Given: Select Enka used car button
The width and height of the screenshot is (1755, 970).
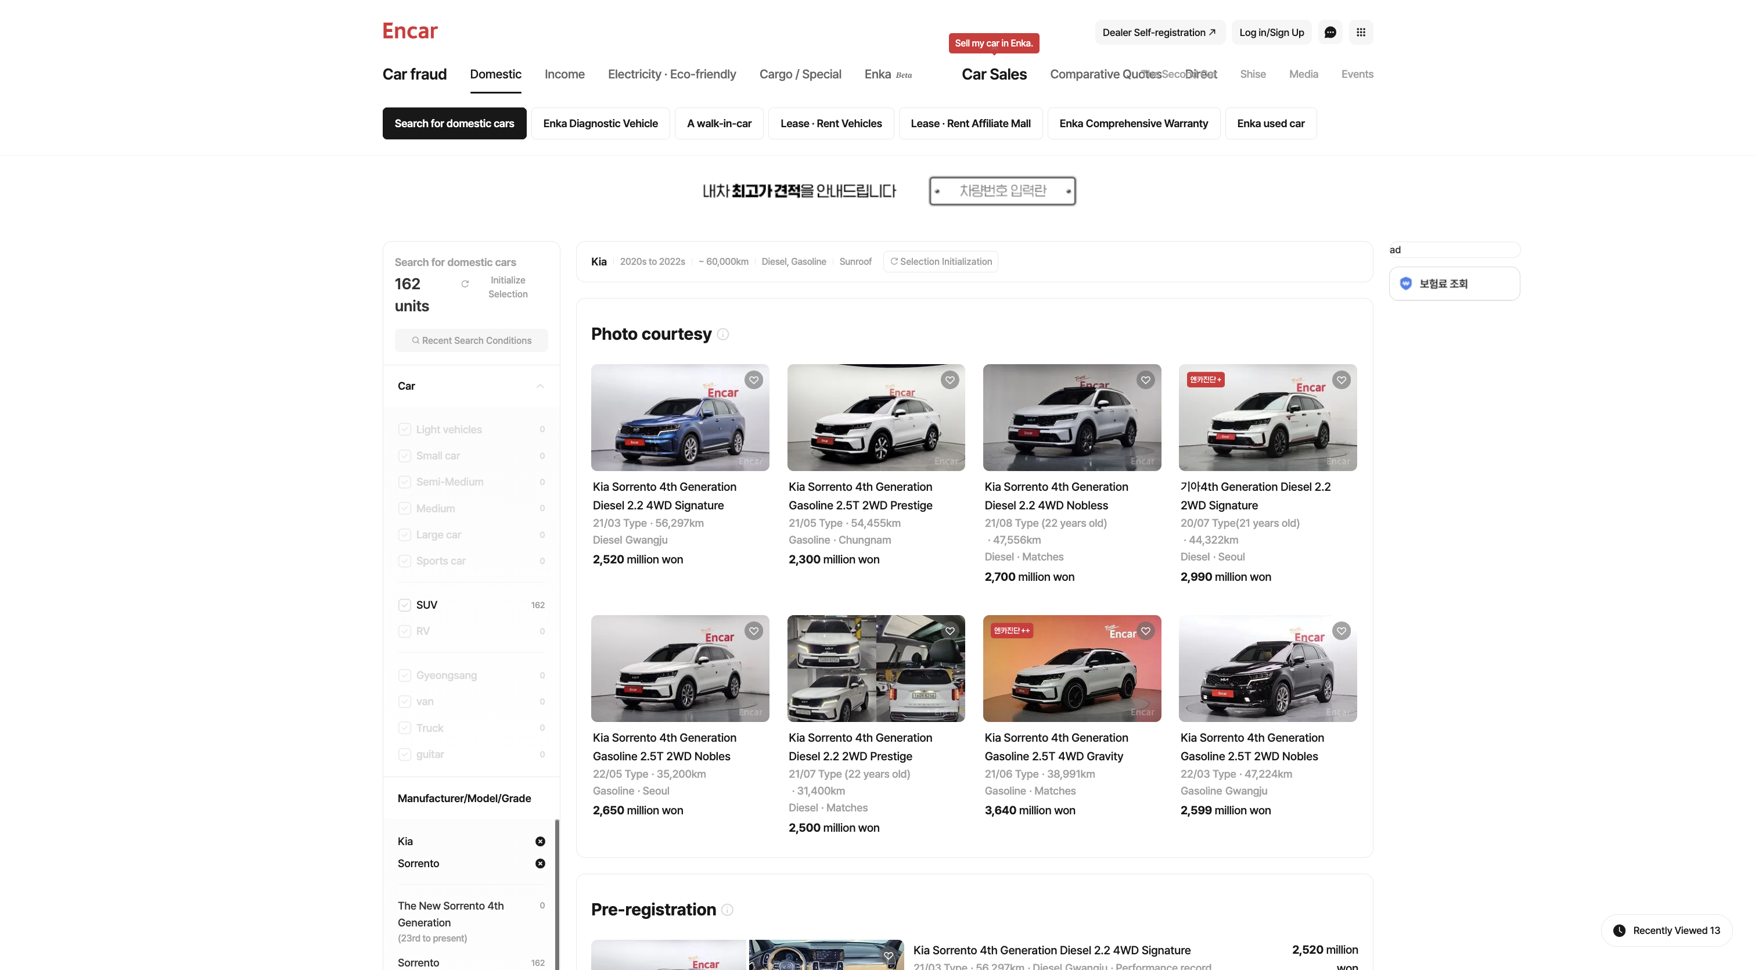Looking at the screenshot, I should (1271, 123).
